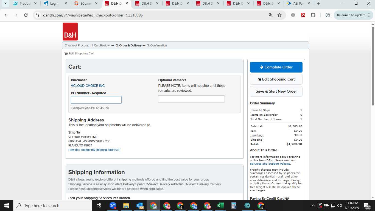Open the Chrome Extensions puzzle icon
This screenshot has height=211, width=375.
313,15
